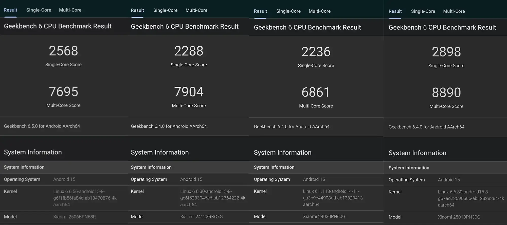Open Result tab in the 2288 score panel

pyautogui.click(x=137, y=10)
